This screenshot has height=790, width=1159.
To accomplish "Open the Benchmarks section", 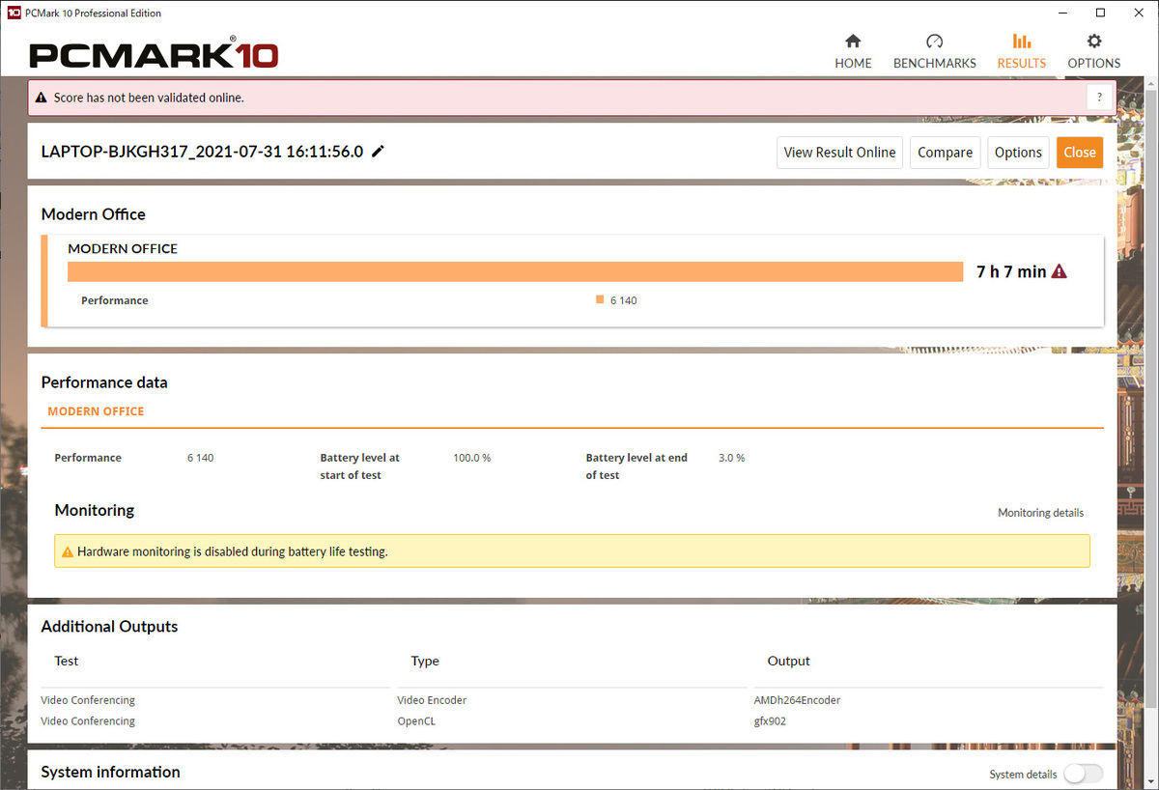I will click(934, 52).
